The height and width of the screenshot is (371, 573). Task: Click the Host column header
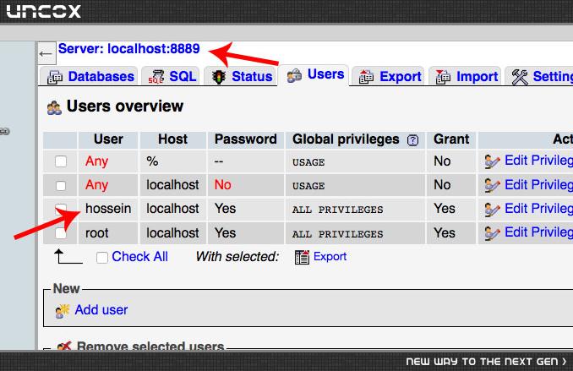pos(172,139)
